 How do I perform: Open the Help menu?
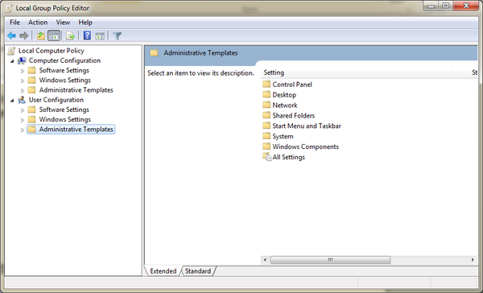pyautogui.click(x=85, y=23)
